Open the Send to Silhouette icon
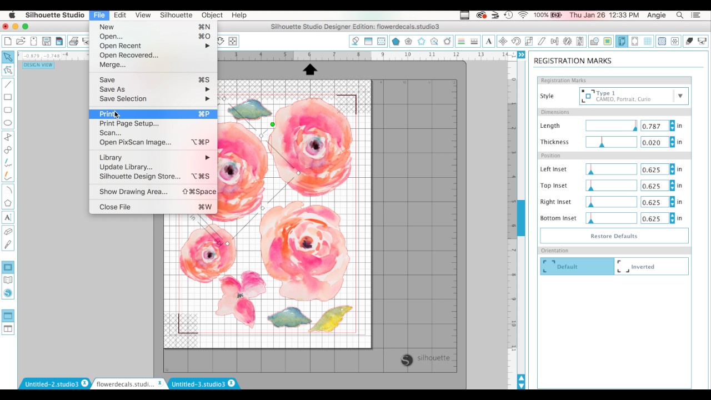This screenshot has height=400, width=711. (701, 41)
